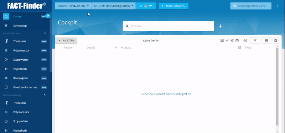Open the filter sort button
The width and height of the screenshot is (285, 133).
[x=255, y=40]
